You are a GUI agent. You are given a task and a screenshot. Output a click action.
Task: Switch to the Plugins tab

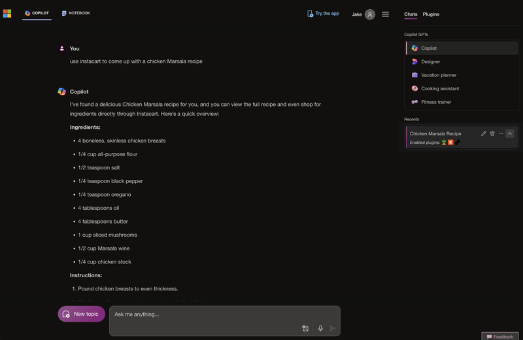[431, 14]
